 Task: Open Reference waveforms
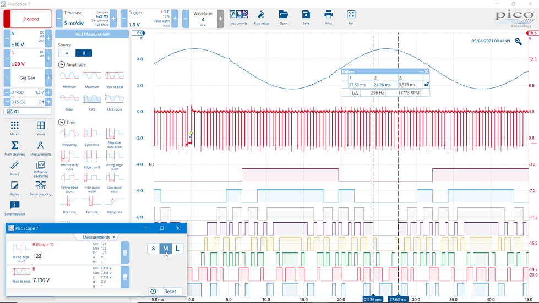[x=41, y=169]
